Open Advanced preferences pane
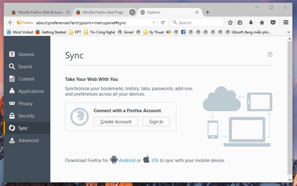The width and height of the screenshot is (297, 186). pyautogui.click(x=27, y=140)
